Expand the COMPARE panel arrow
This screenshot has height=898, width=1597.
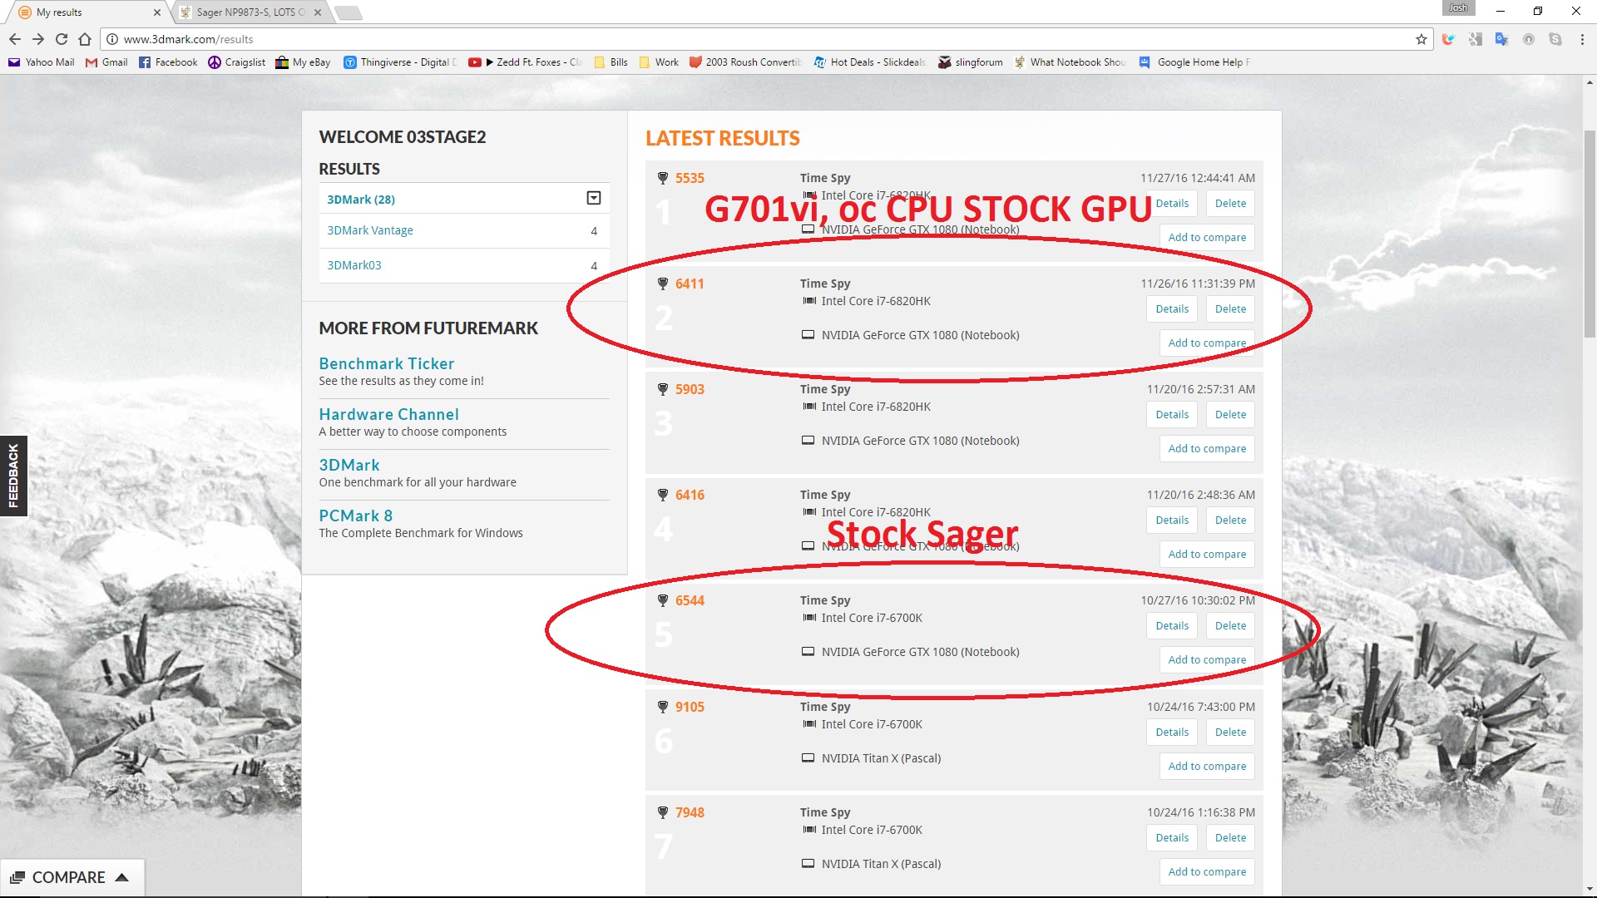coord(122,877)
